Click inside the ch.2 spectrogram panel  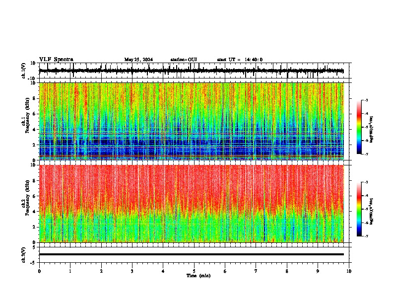click(192, 204)
